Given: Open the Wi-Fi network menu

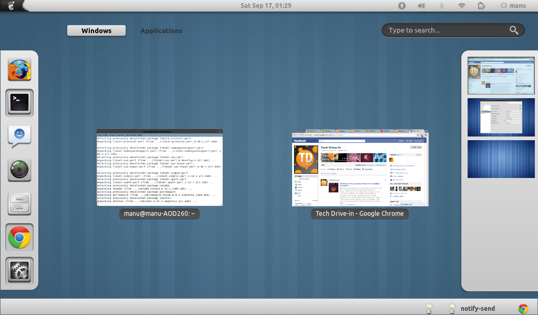Looking at the screenshot, I should [x=461, y=6].
